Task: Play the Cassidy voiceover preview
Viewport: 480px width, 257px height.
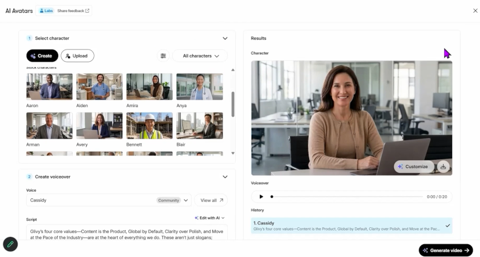Action: tap(261, 197)
